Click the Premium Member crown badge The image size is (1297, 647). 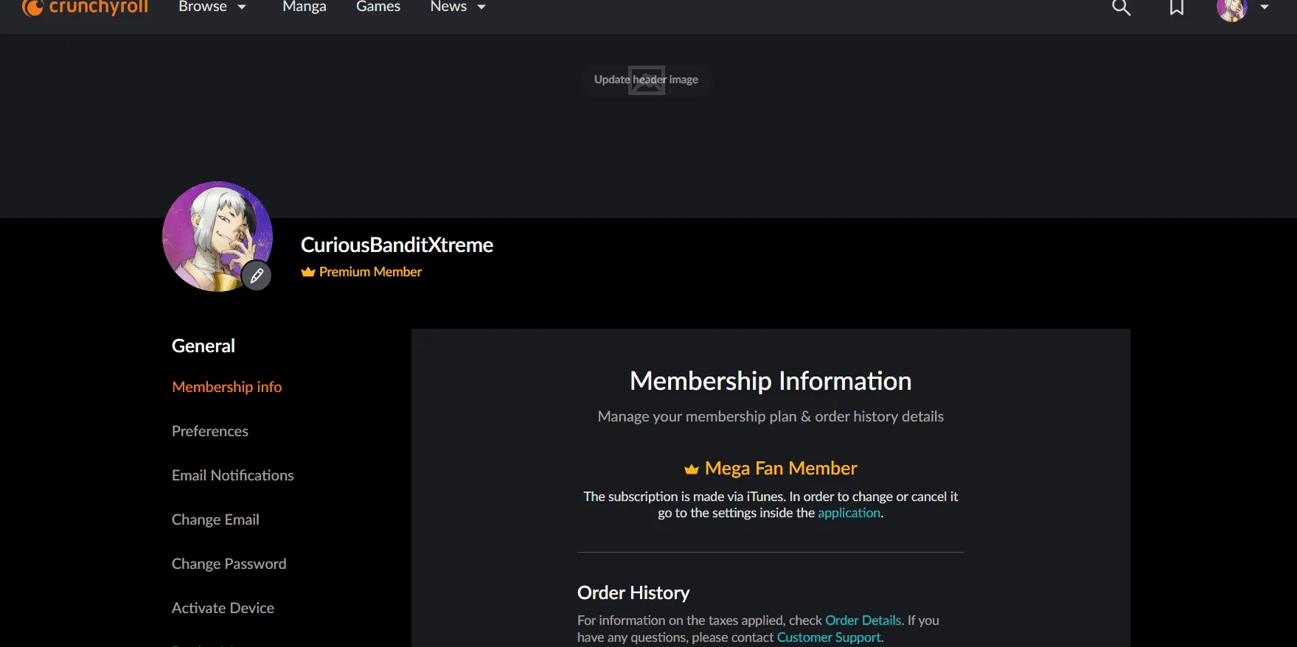pos(361,272)
